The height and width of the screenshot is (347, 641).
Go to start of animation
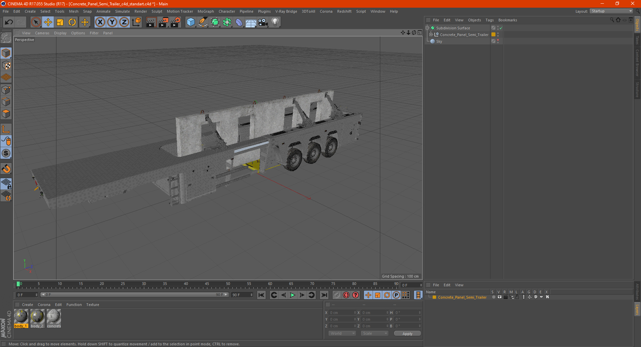coord(261,295)
